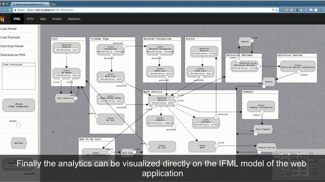
Task: Click Download Model
Action: pos(12,46)
